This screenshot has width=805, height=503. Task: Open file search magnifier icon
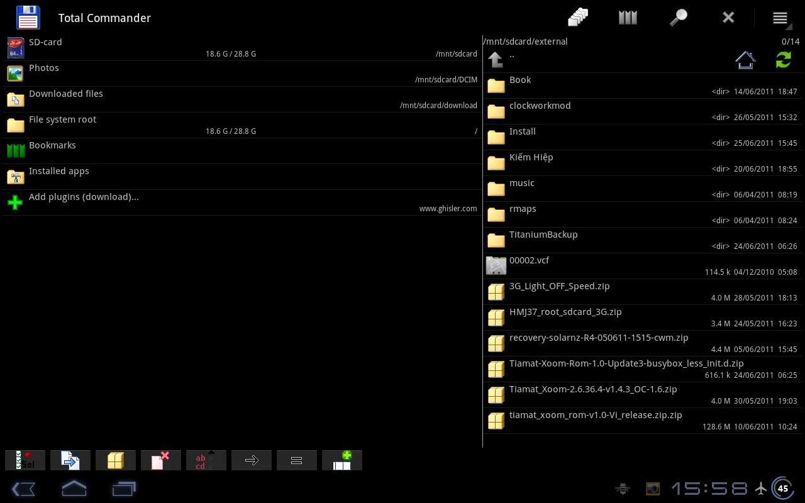click(x=678, y=18)
